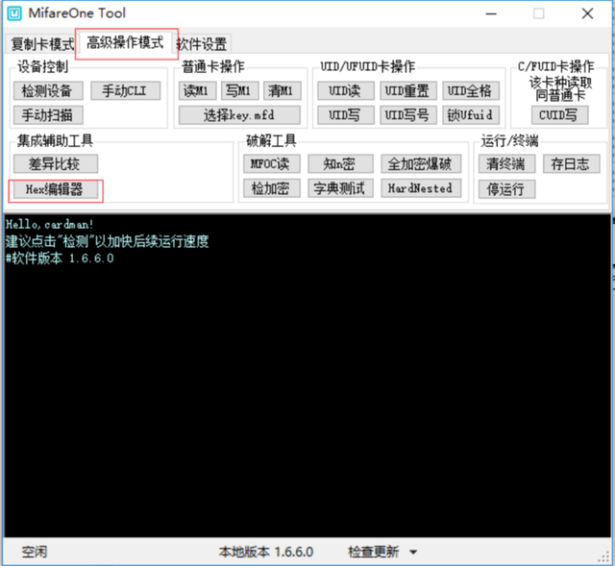Click the 检测设备 button
The height and width of the screenshot is (566, 615).
48,91
